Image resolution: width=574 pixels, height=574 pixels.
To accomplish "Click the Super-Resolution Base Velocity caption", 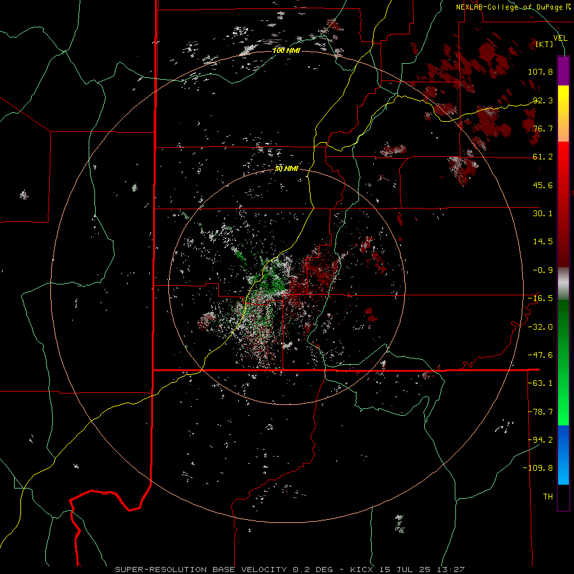I will click(290, 570).
